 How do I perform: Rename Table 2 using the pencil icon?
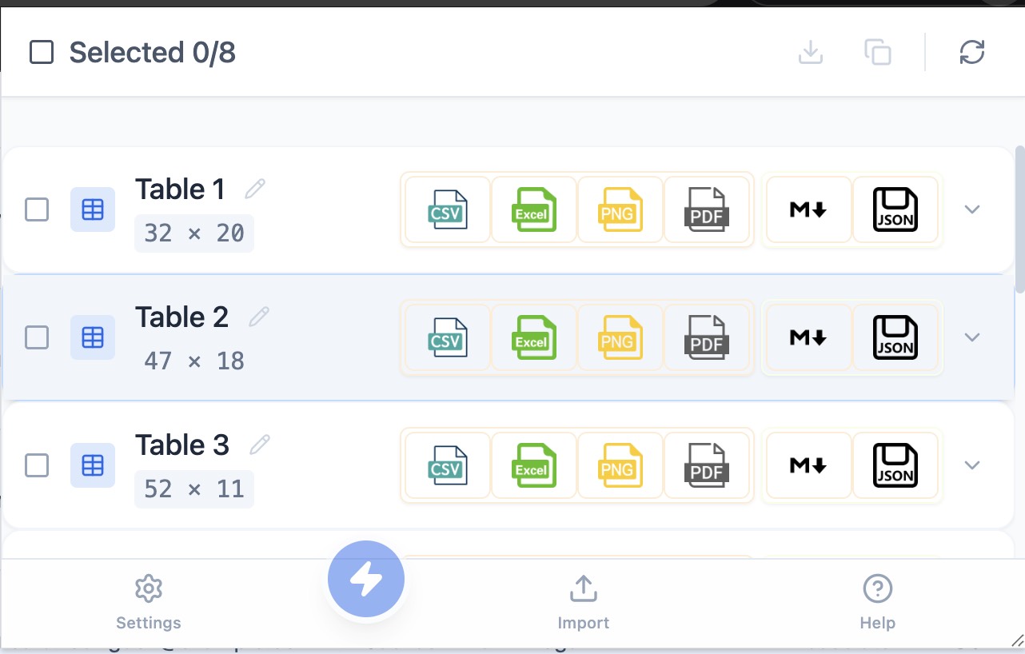click(x=258, y=317)
